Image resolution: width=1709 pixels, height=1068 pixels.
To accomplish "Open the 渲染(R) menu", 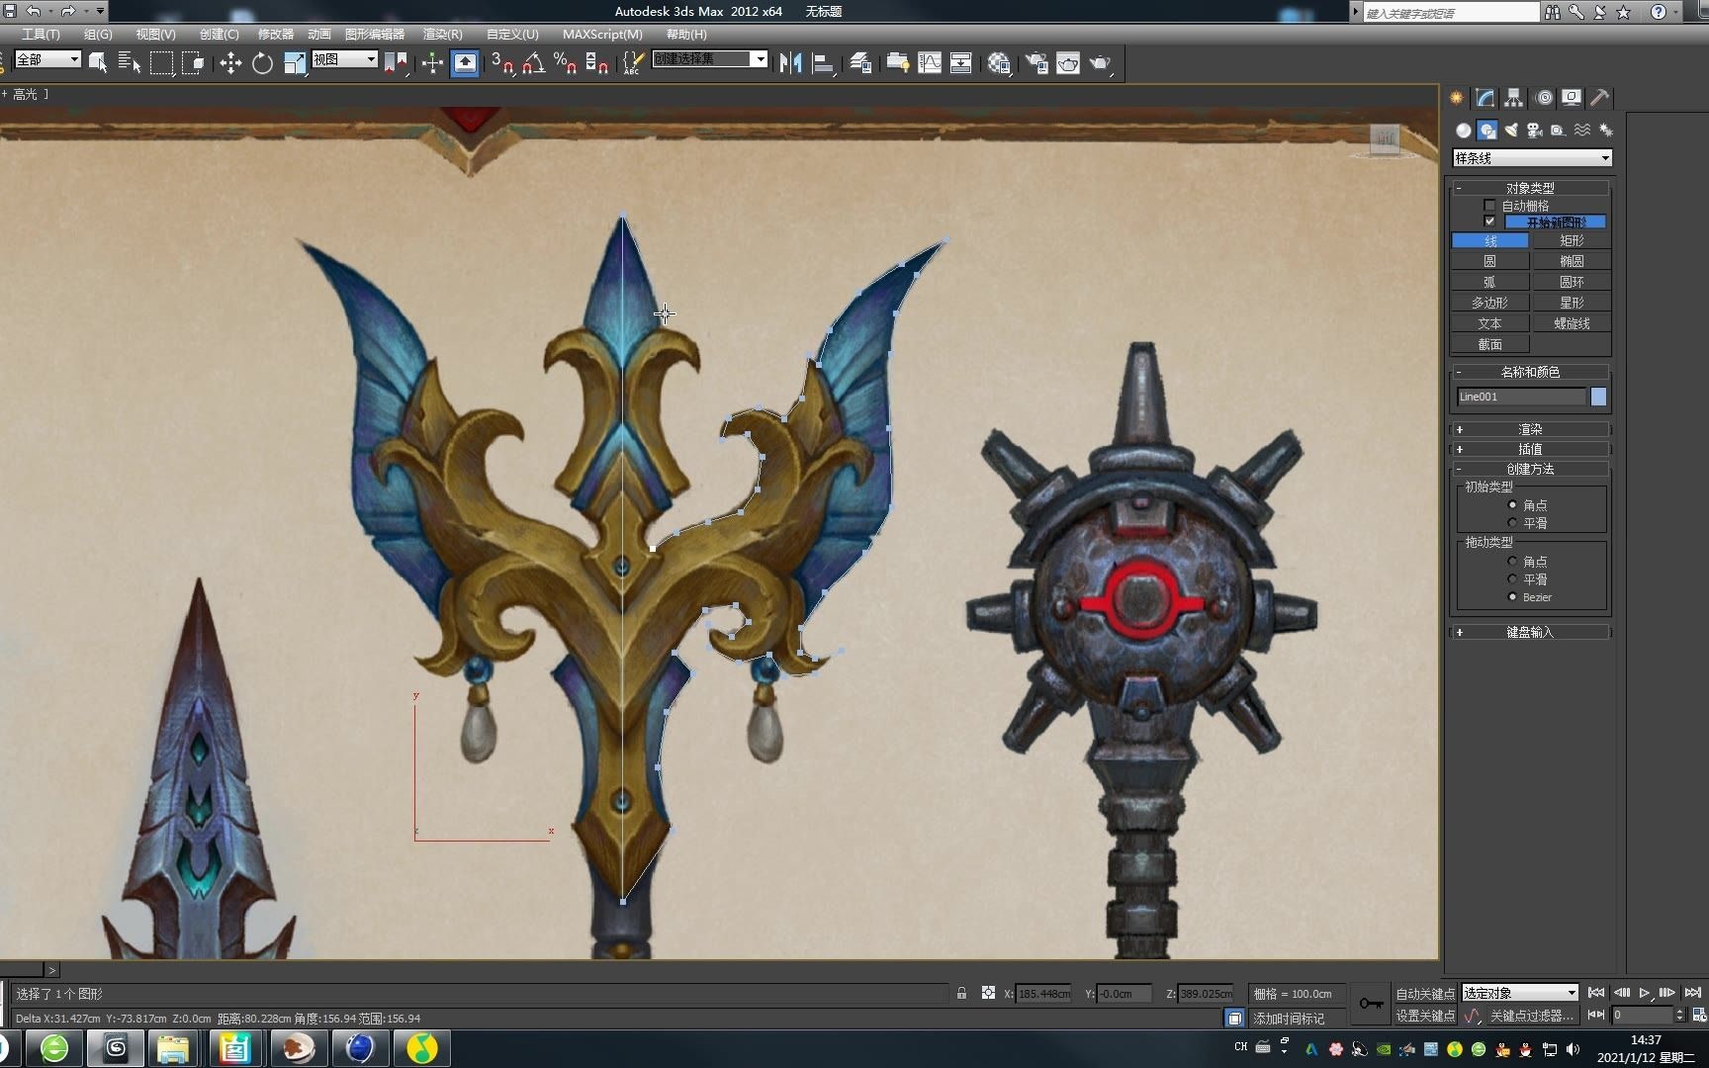I will click(x=442, y=34).
